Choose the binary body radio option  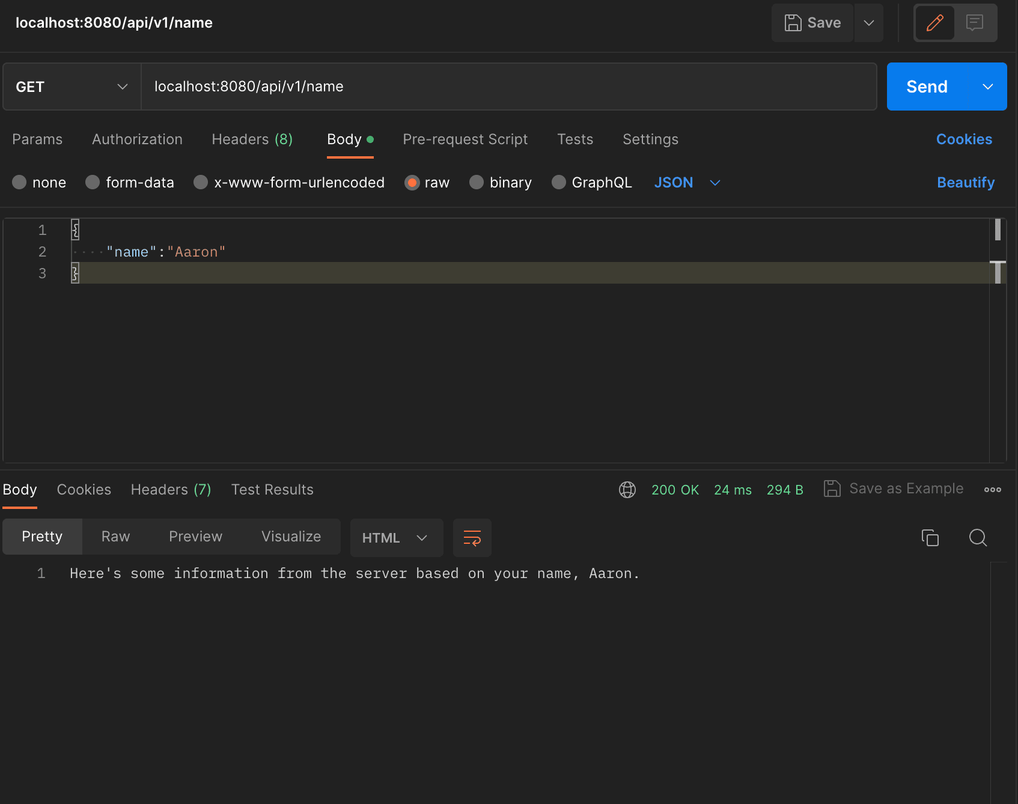477,182
